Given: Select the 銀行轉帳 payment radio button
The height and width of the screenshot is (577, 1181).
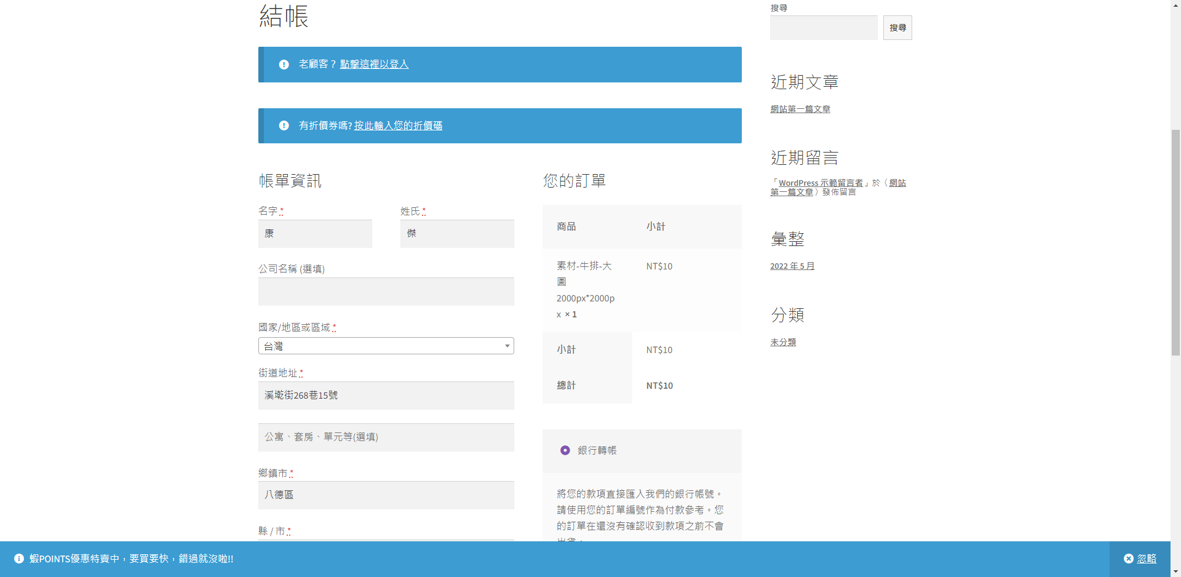Looking at the screenshot, I should point(565,450).
